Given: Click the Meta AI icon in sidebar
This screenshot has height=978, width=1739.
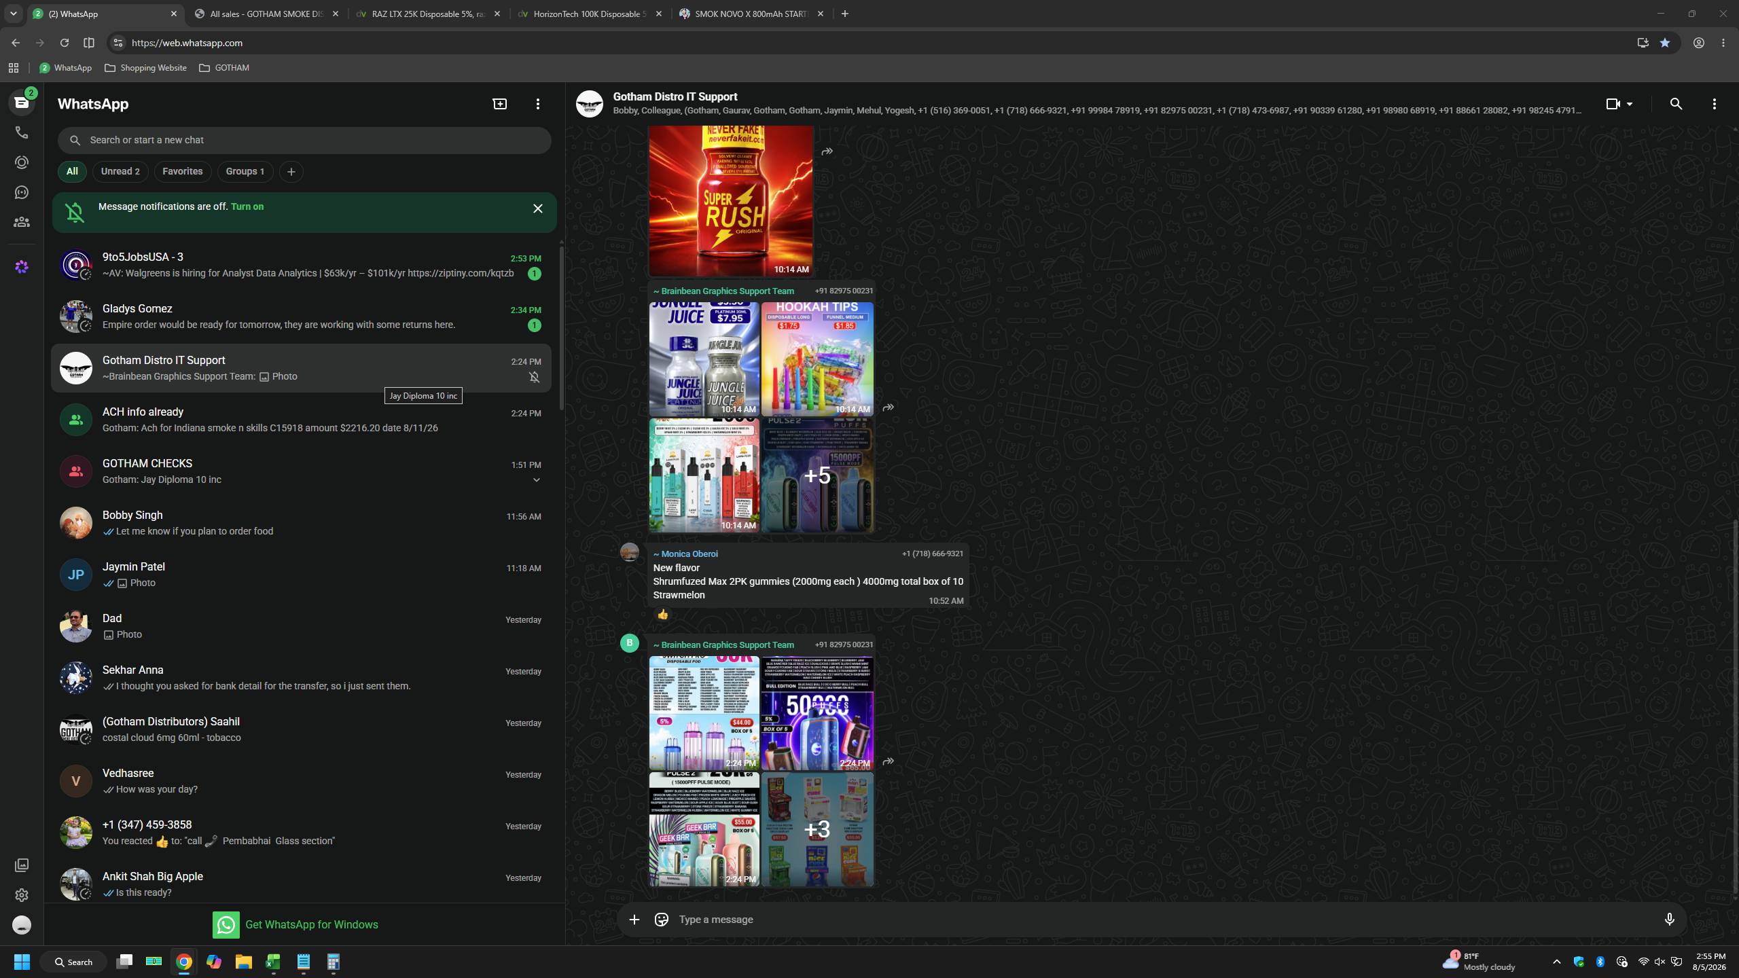Looking at the screenshot, I should (x=22, y=267).
